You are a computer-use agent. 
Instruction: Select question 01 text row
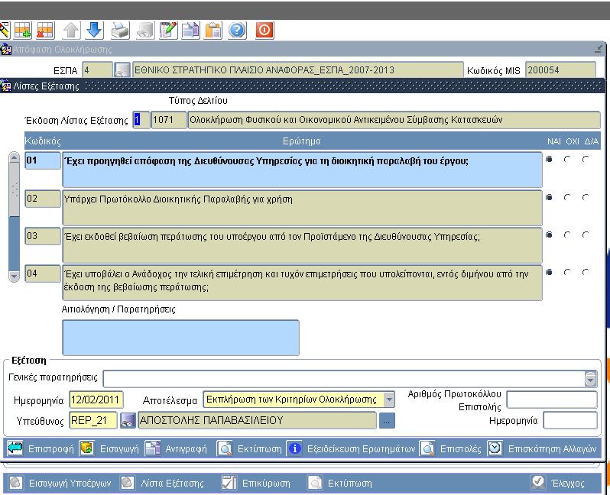coord(302,170)
